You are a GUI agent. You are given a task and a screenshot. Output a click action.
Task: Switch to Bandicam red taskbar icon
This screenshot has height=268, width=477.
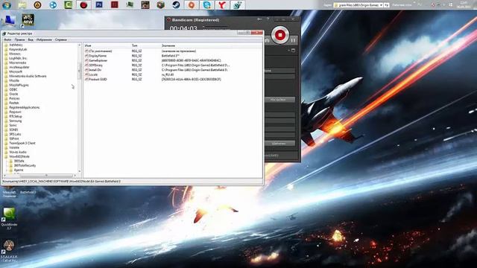coord(83,5)
